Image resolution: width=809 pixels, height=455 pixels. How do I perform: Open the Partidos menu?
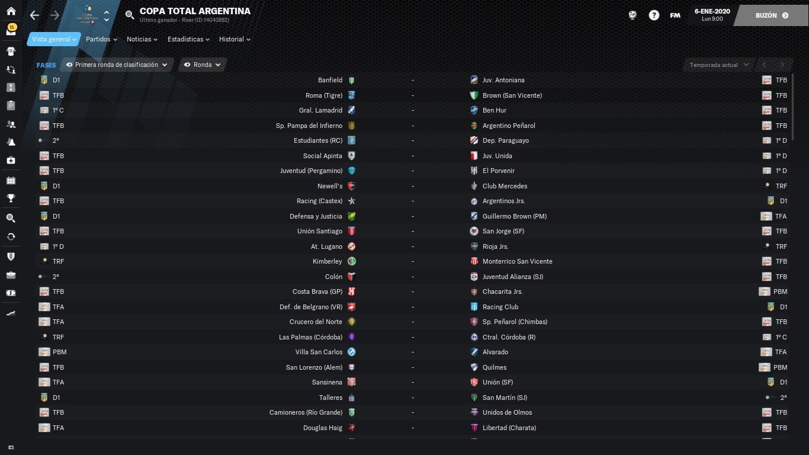[101, 39]
